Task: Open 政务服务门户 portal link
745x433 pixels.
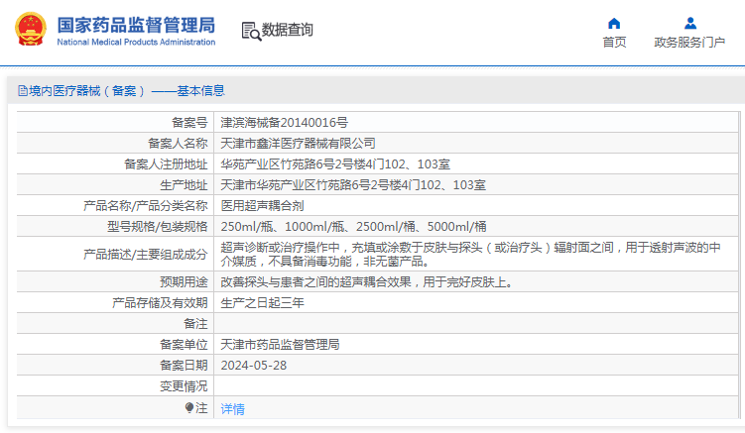Action: click(x=689, y=43)
